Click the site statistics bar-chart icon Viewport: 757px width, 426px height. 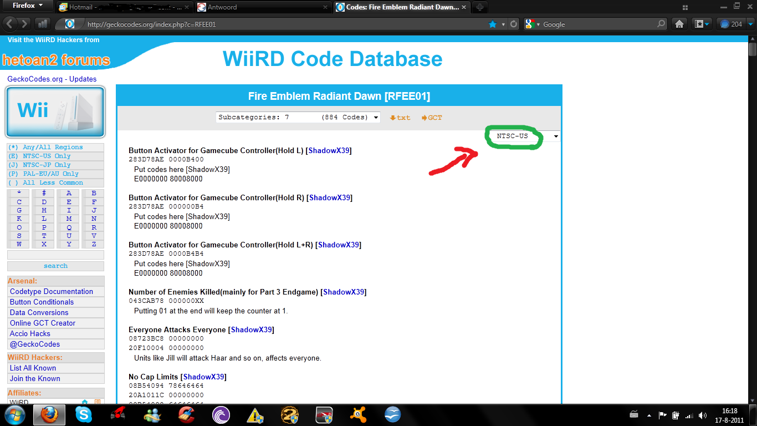[42, 24]
